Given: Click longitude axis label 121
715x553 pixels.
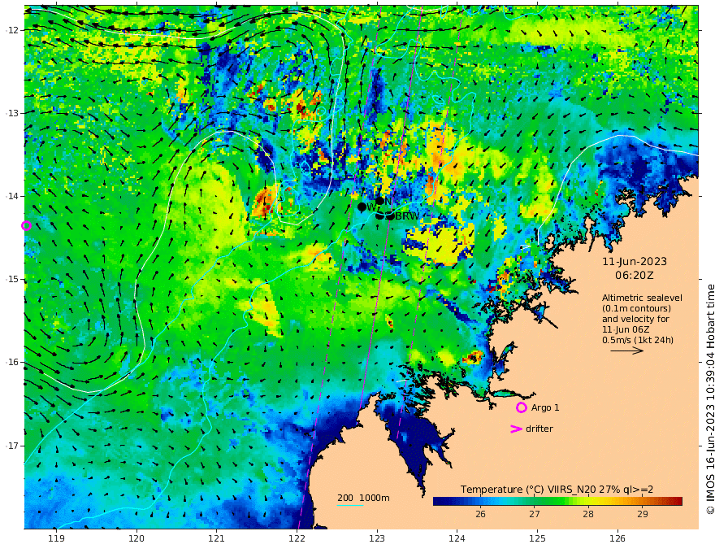Looking at the screenshot, I should tap(216, 538).
